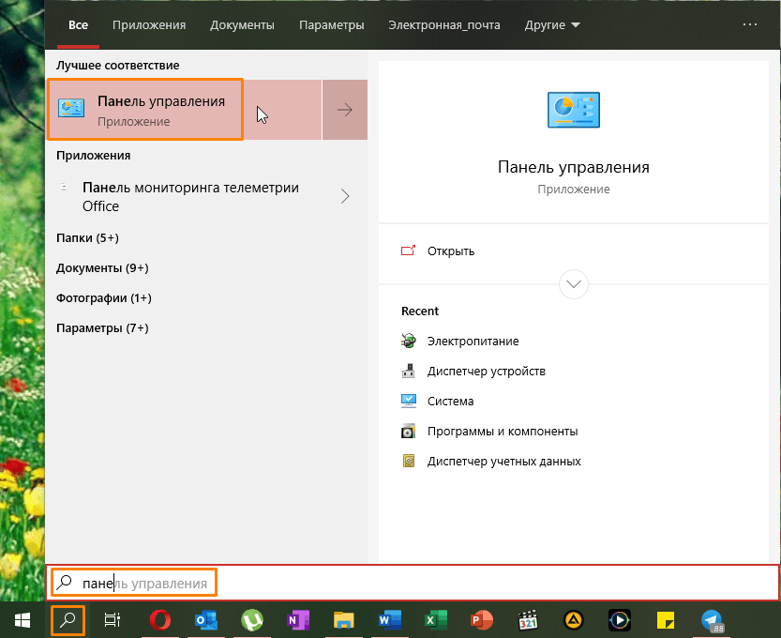
Task: Open Opera browser from the taskbar
Action: [x=160, y=620]
